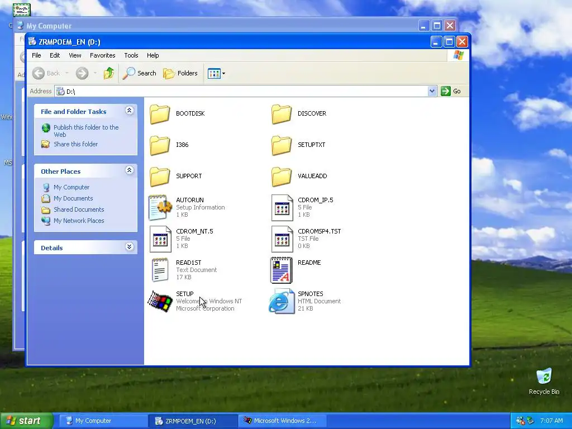Click the ZRMPOEM_EN (D:) title bar drive icon

tap(32, 41)
